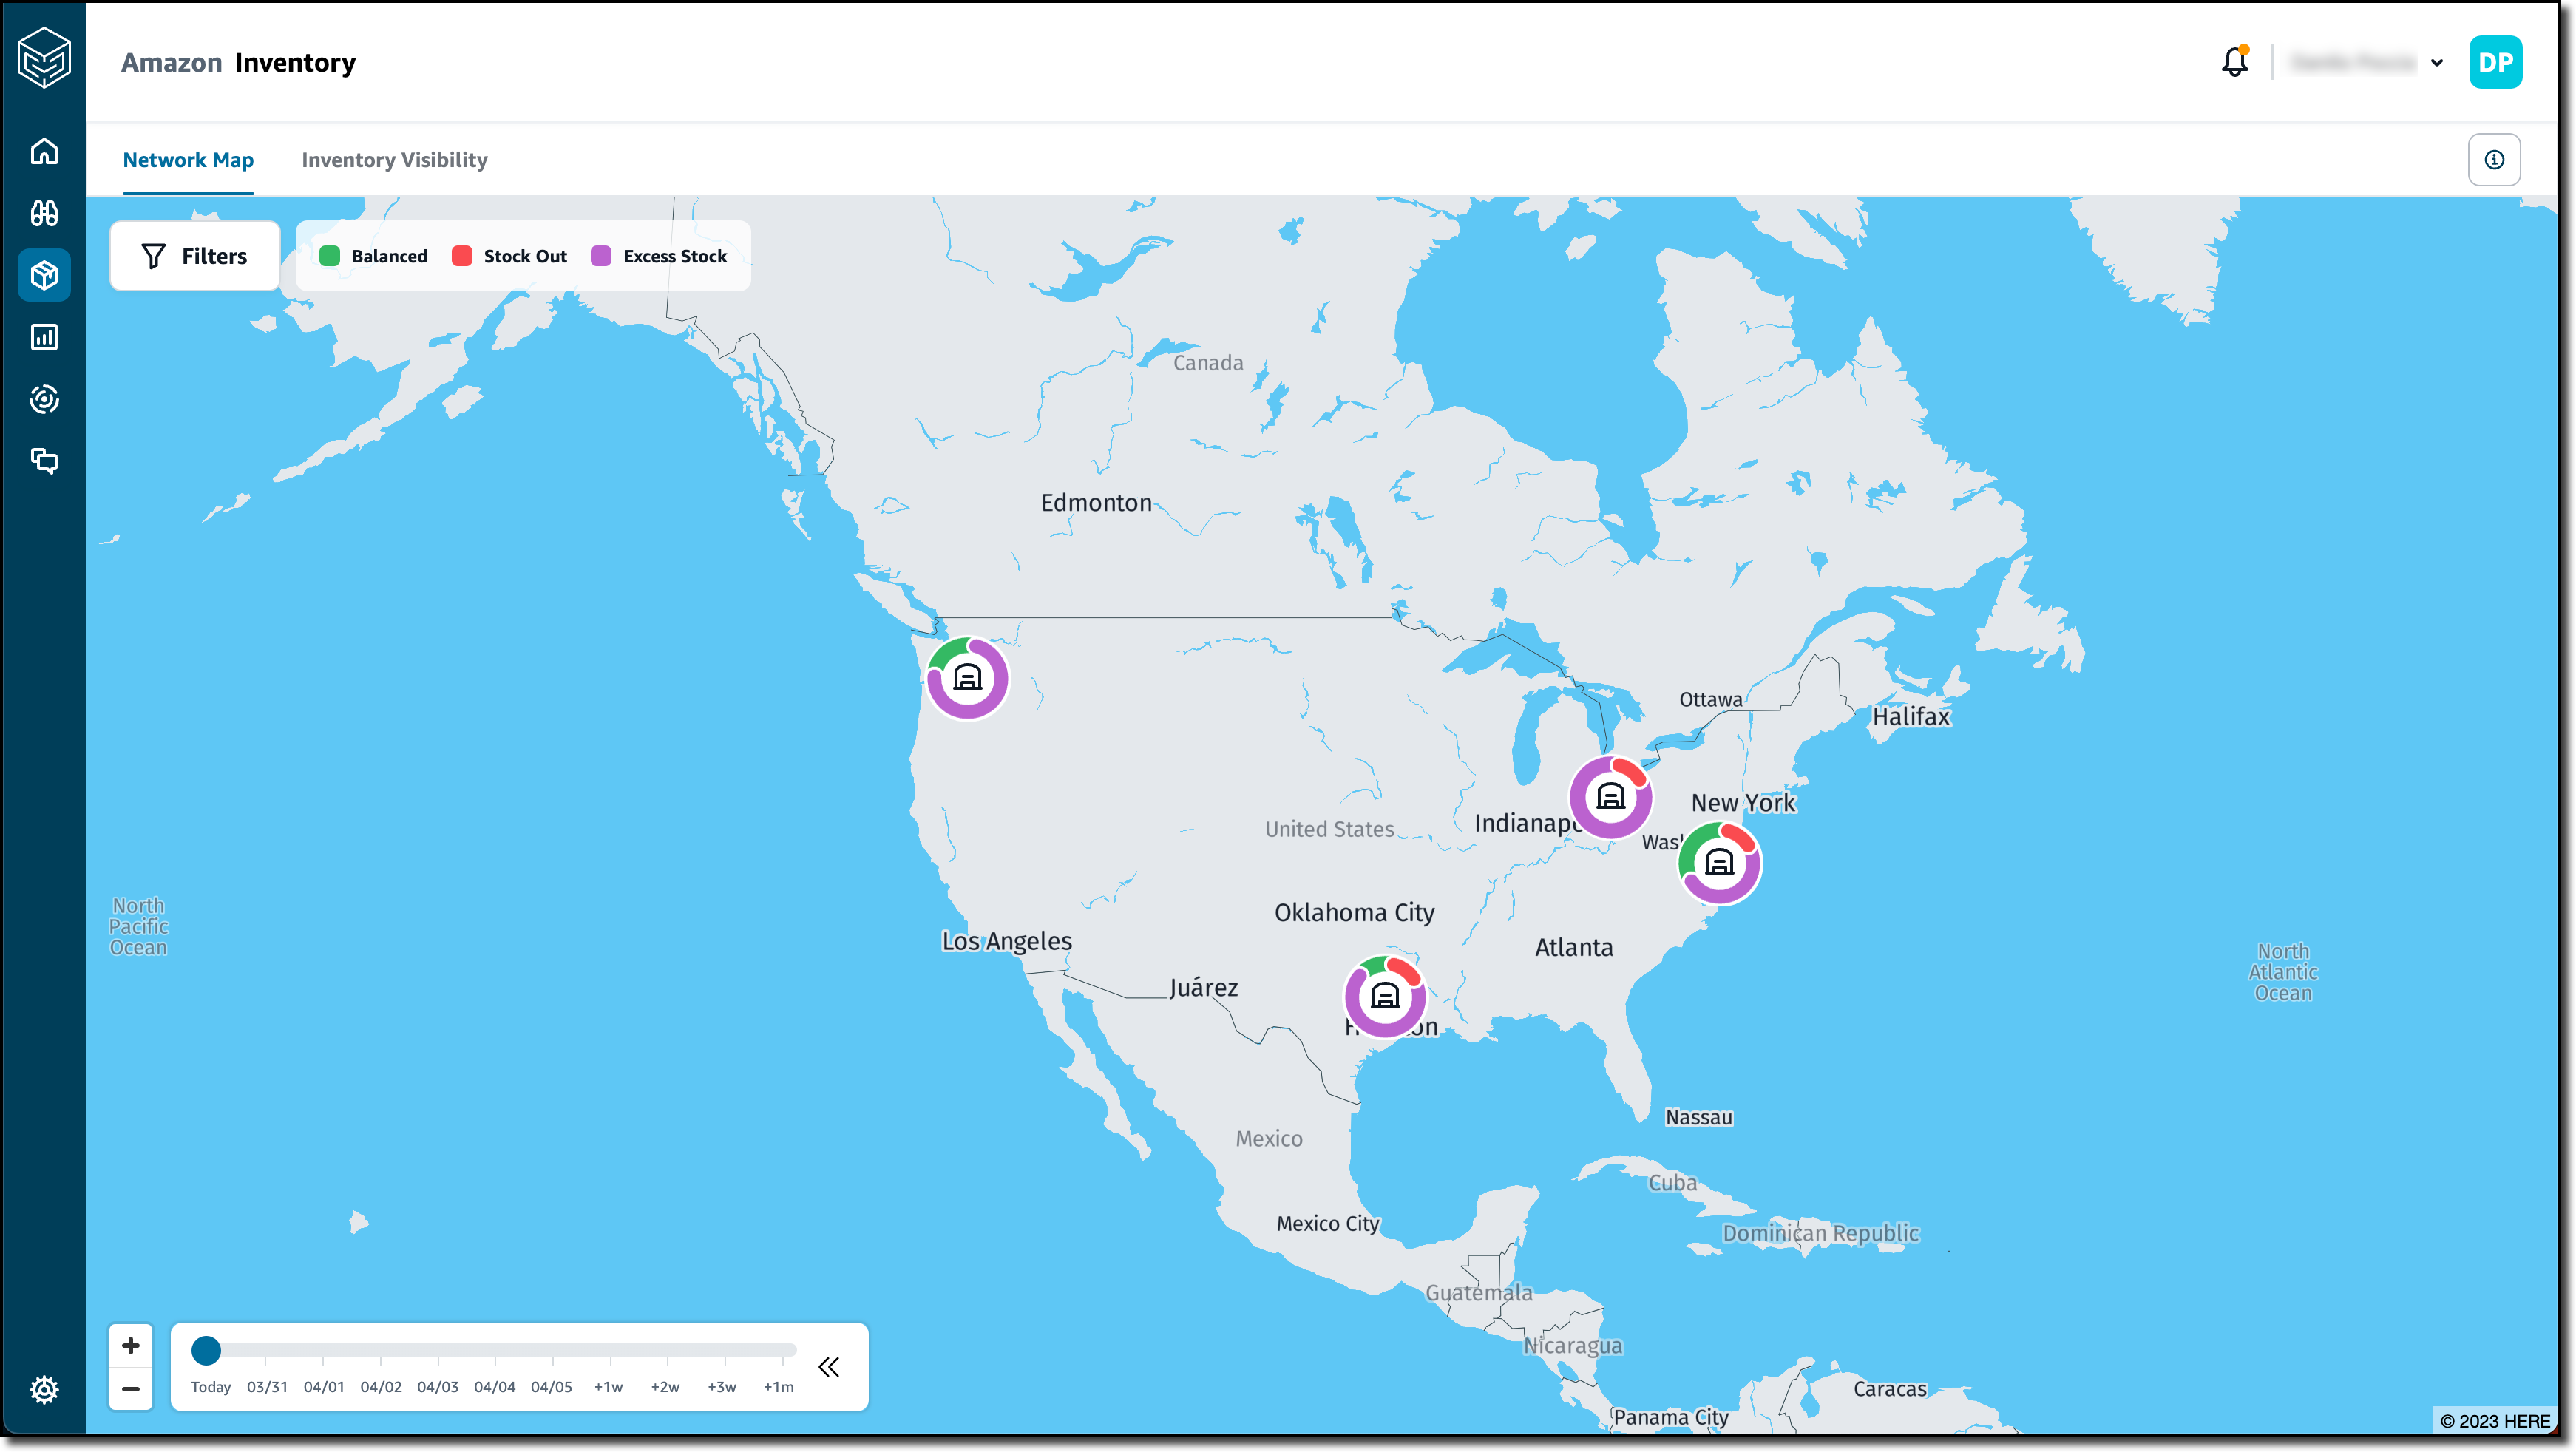This screenshot has width=2576, height=1452.
Task: Open the Filters panel
Action: click(195, 256)
